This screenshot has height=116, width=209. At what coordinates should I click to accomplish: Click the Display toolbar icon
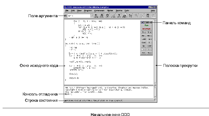click(125, 16)
